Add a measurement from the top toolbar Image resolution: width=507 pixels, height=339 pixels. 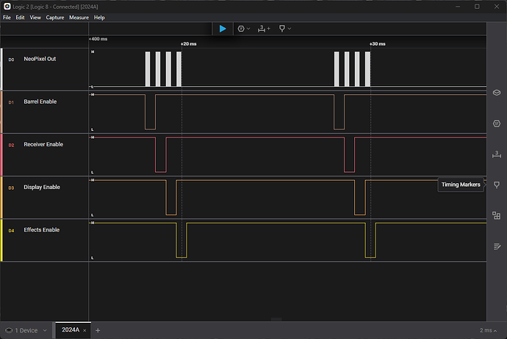(264, 29)
